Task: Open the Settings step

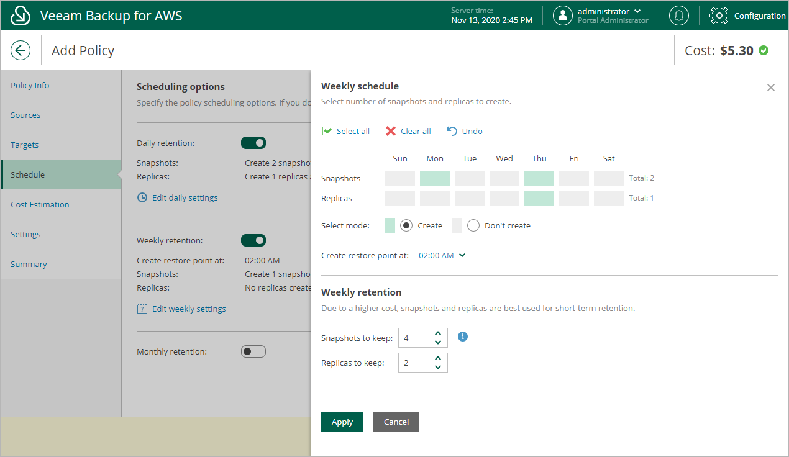Action: point(61,234)
